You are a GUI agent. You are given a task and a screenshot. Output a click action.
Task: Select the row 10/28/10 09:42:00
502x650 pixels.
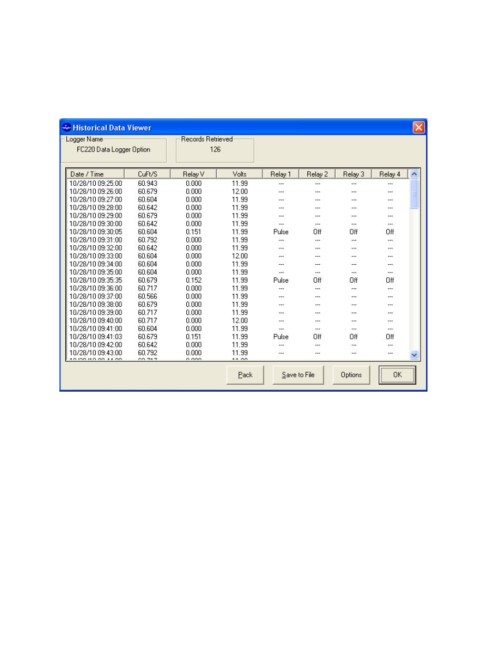[x=238, y=345]
